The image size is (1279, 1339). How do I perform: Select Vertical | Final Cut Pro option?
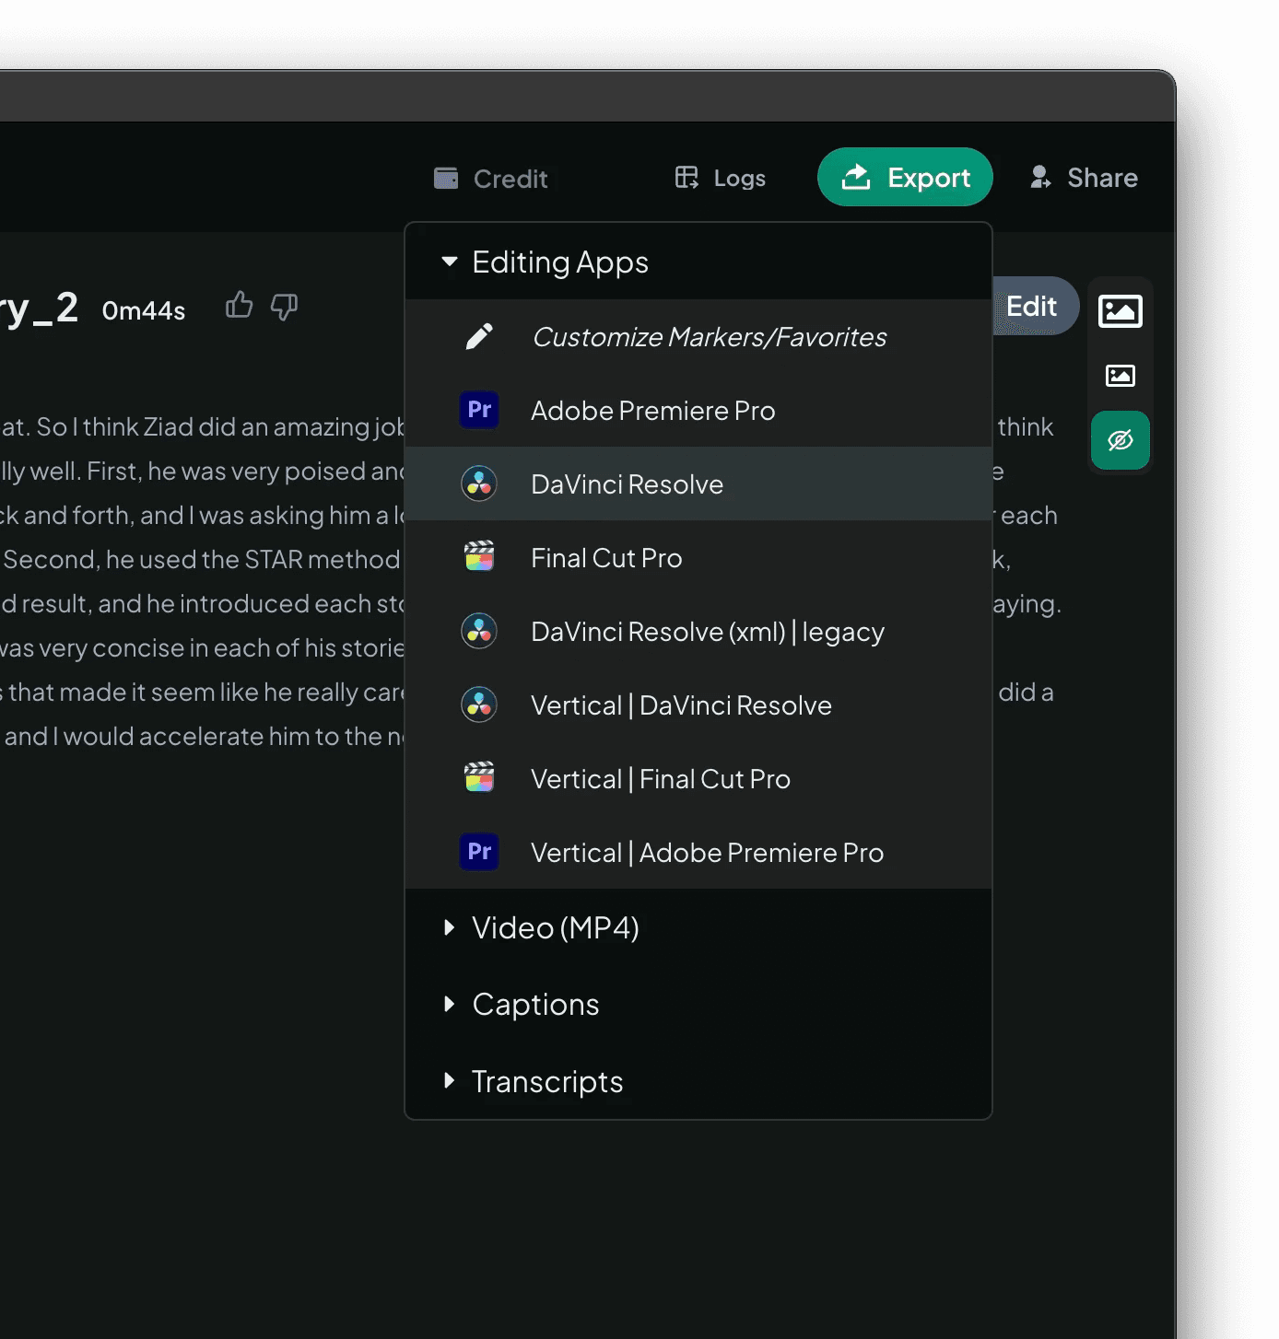pyautogui.click(x=698, y=778)
